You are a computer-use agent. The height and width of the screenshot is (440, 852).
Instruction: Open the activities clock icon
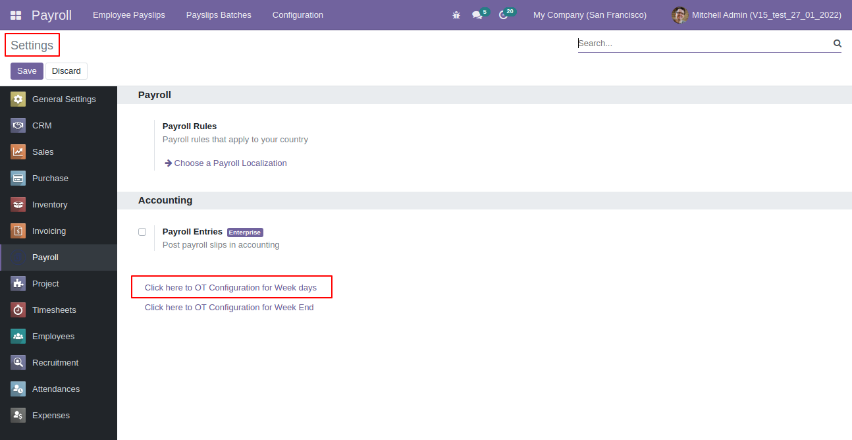504,15
